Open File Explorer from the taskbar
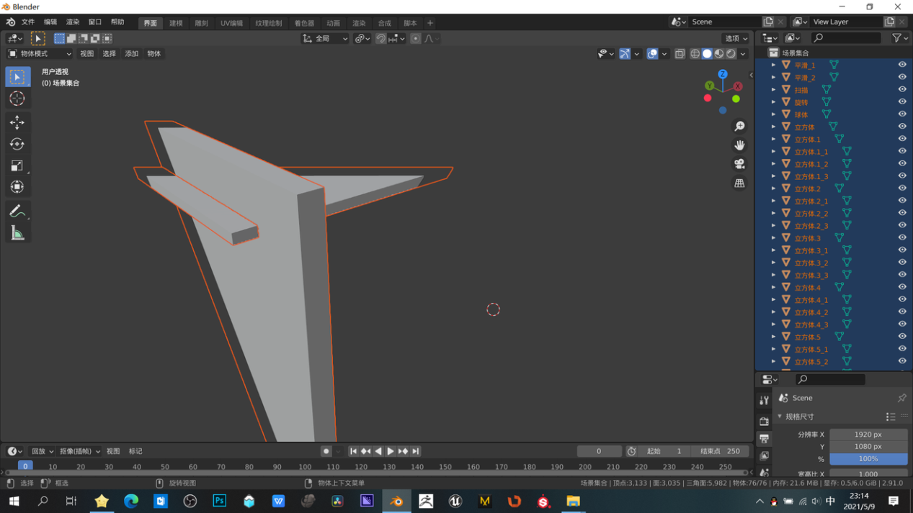Image resolution: width=913 pixels, height=513 pixels. 574,501
